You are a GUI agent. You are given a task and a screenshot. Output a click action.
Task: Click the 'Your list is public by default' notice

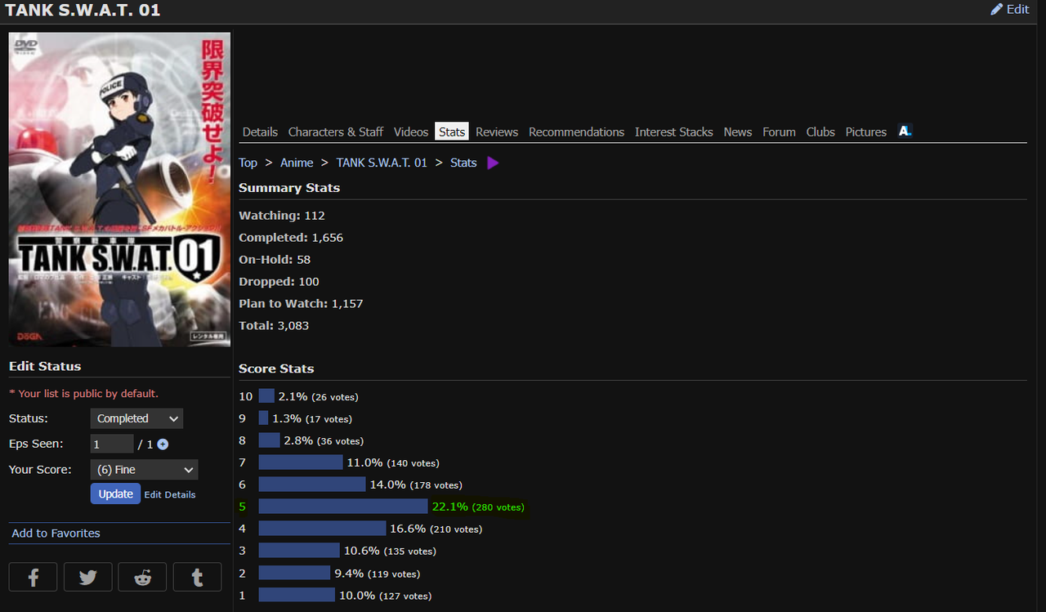coord(83,394)
